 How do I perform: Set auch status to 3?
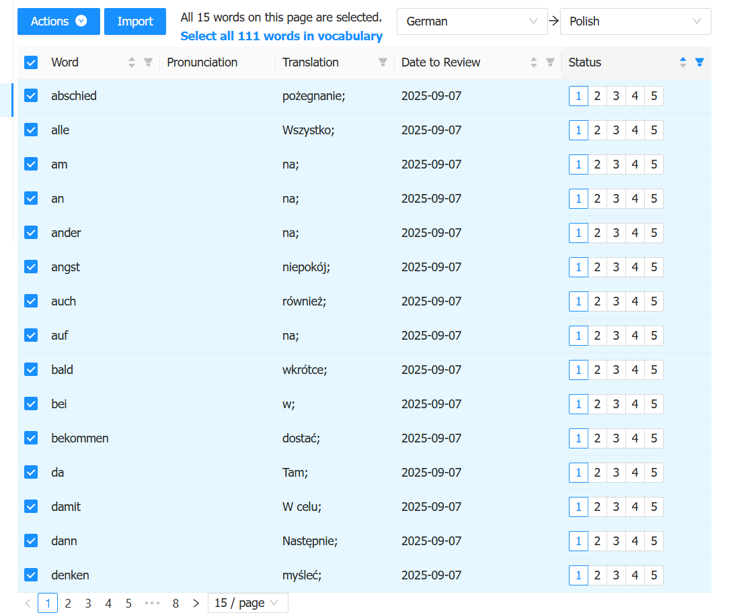click(x=616, y=301)
